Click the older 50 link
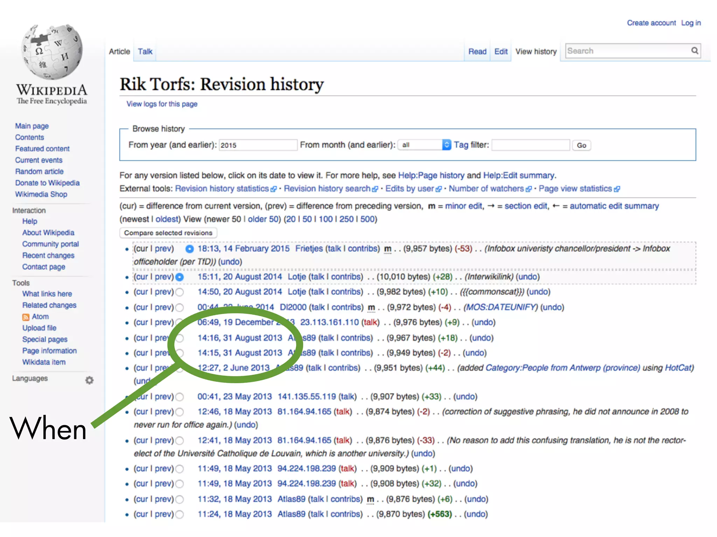The width and height of the screenshot is (717, 537). [263, 219]
